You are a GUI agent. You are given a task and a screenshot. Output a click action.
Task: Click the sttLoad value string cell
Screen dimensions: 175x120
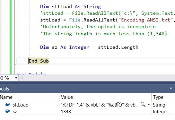tap(100, 105)
